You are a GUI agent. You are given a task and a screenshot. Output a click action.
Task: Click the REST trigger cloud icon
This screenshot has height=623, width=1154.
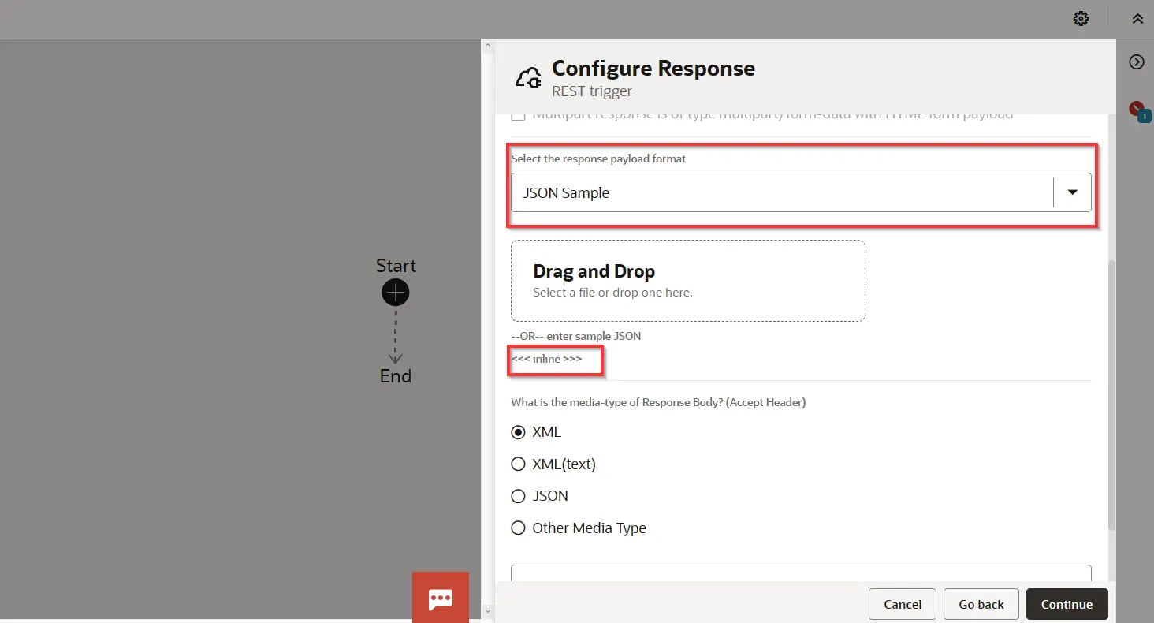point(528,78)
